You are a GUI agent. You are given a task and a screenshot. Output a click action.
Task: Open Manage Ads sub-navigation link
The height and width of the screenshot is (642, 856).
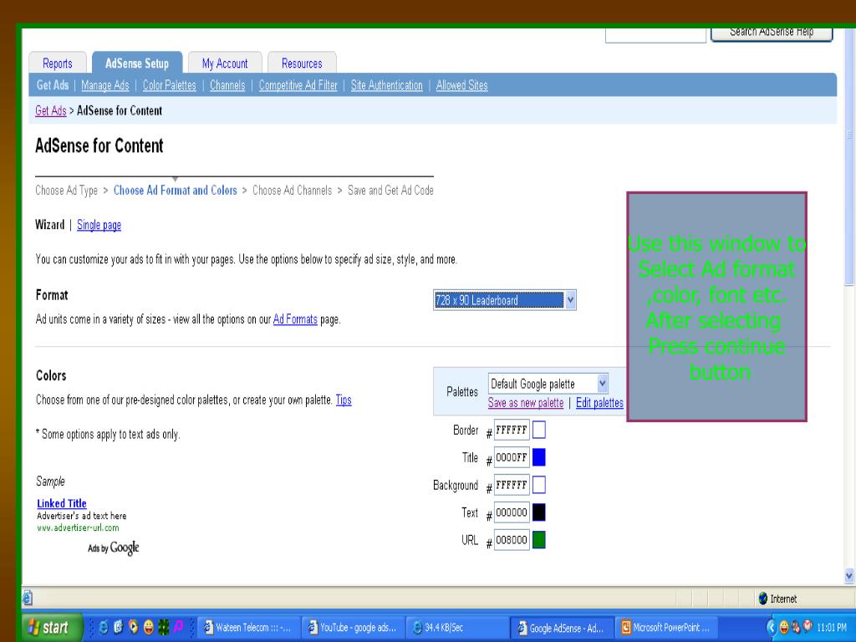(105, 85)
